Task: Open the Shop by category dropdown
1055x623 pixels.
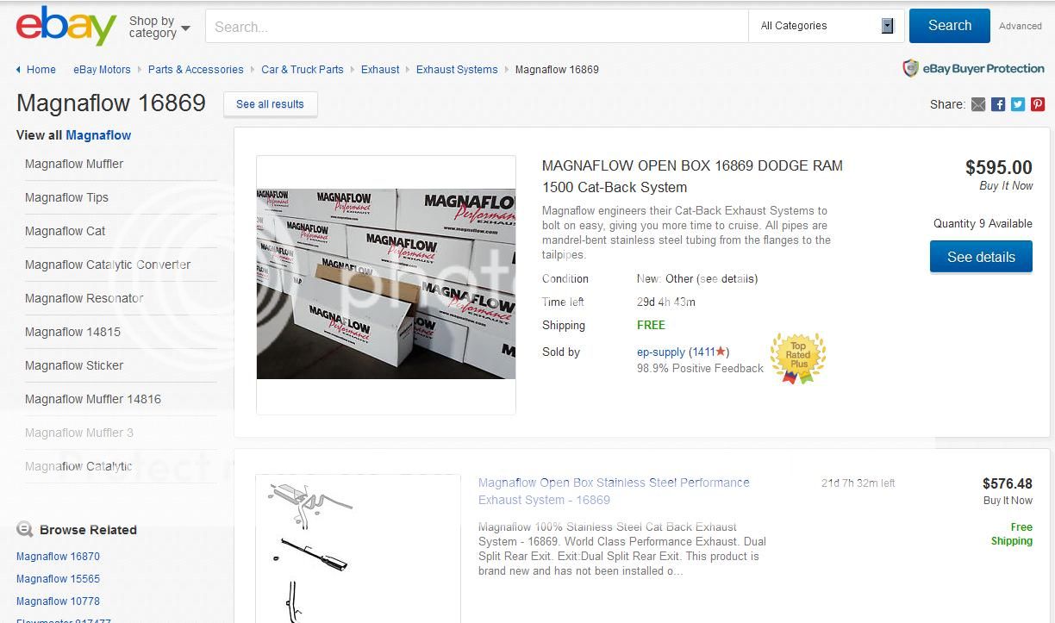Action: 159,27
